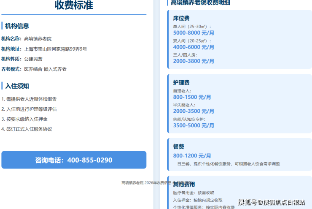Select the 床位费 card heading

[181, 18]
